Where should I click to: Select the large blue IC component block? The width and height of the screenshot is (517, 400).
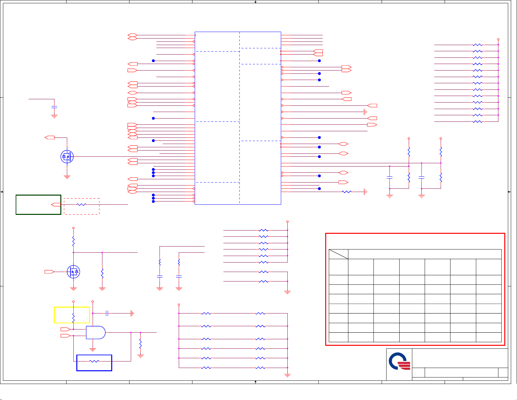tap(238, 118)
